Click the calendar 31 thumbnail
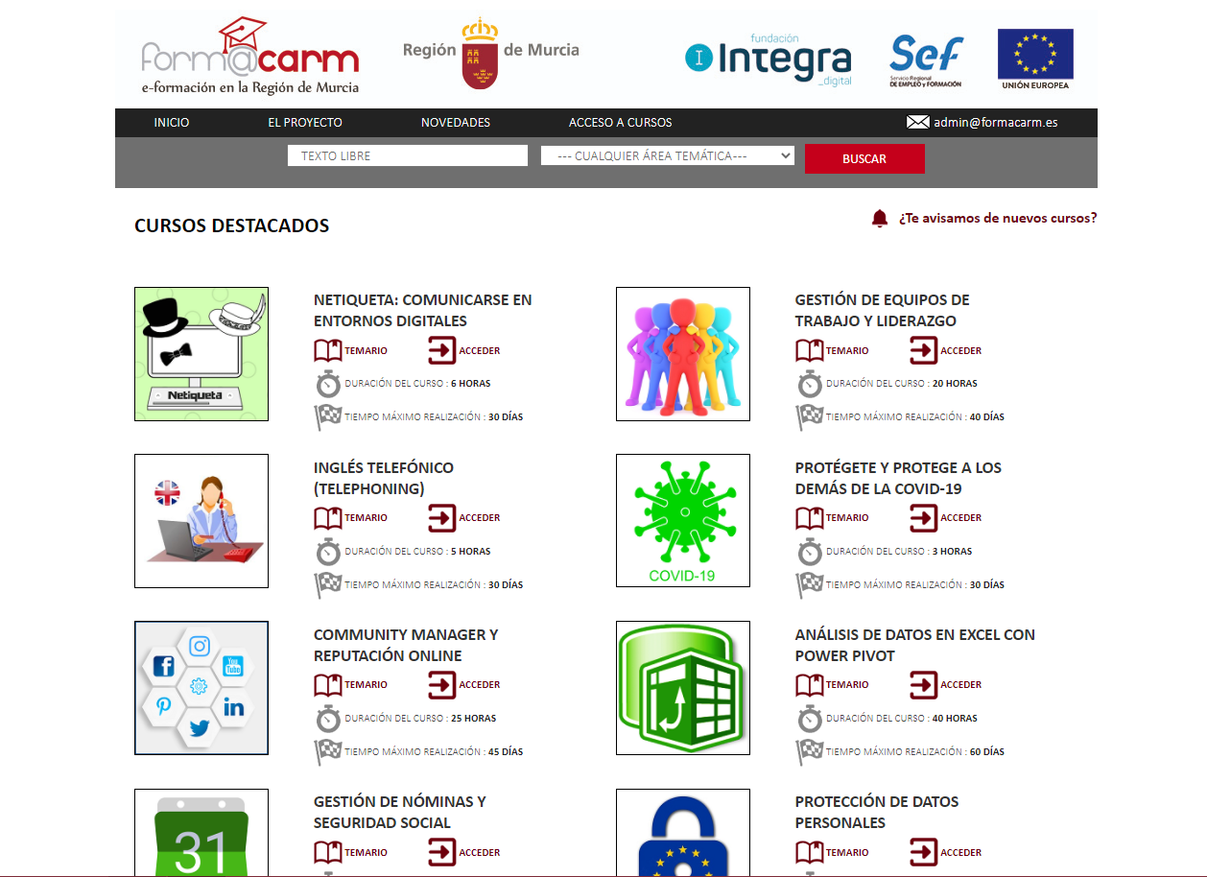Image resolution: width=1207 pixels, height=877 pixels. (201, 832)
